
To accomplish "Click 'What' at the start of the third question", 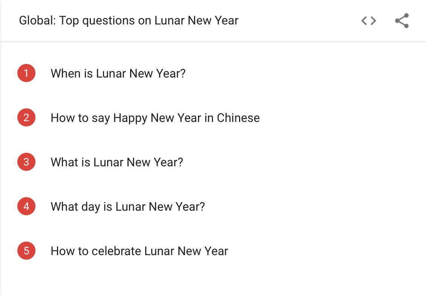I will [64, 162].
